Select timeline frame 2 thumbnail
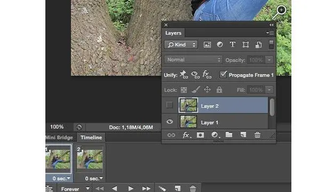The height and width of the screenshot is (192, 317). pyautogui.click(x=90, y=159)
